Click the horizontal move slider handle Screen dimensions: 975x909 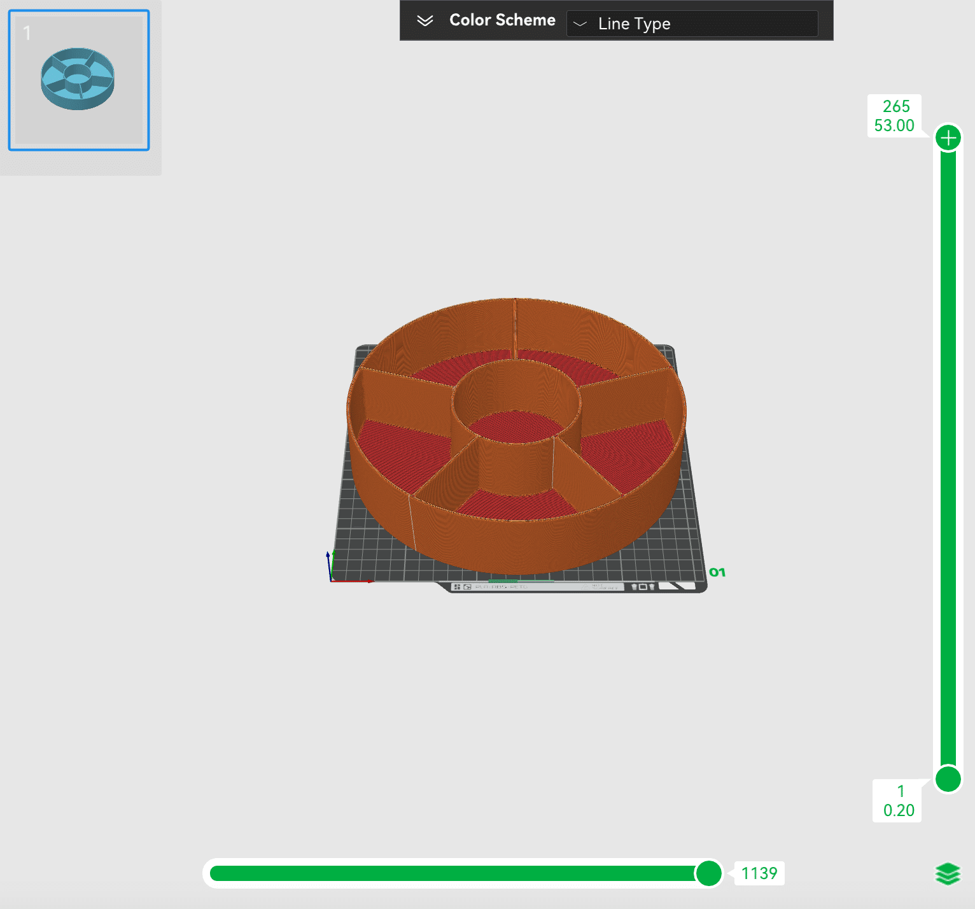[708, 873]
